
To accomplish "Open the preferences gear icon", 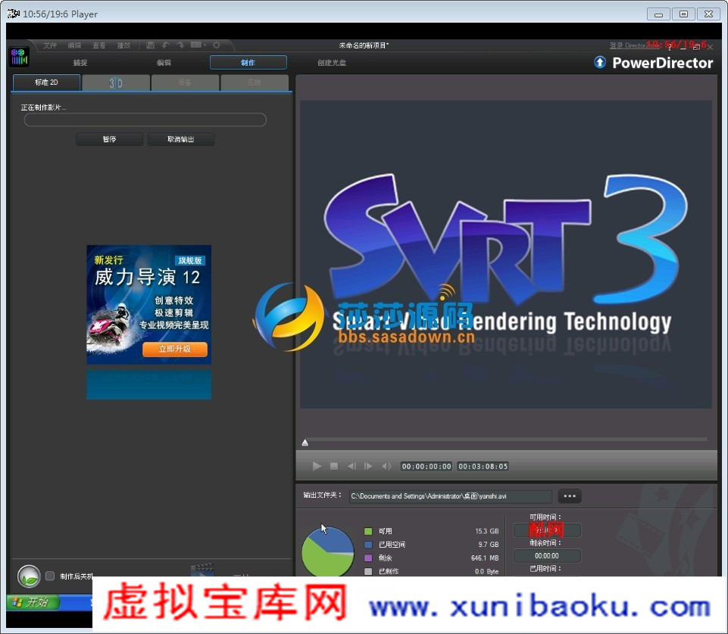I will click(x=217, y=45).
